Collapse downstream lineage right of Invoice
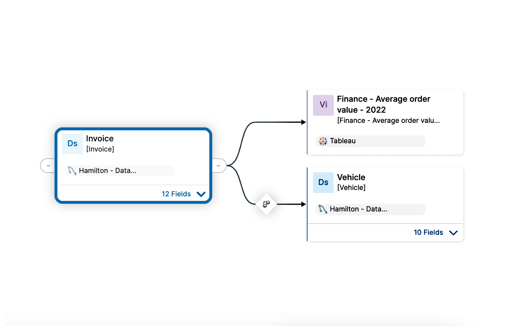The image size is (518, 326). [x=219, y=166]
